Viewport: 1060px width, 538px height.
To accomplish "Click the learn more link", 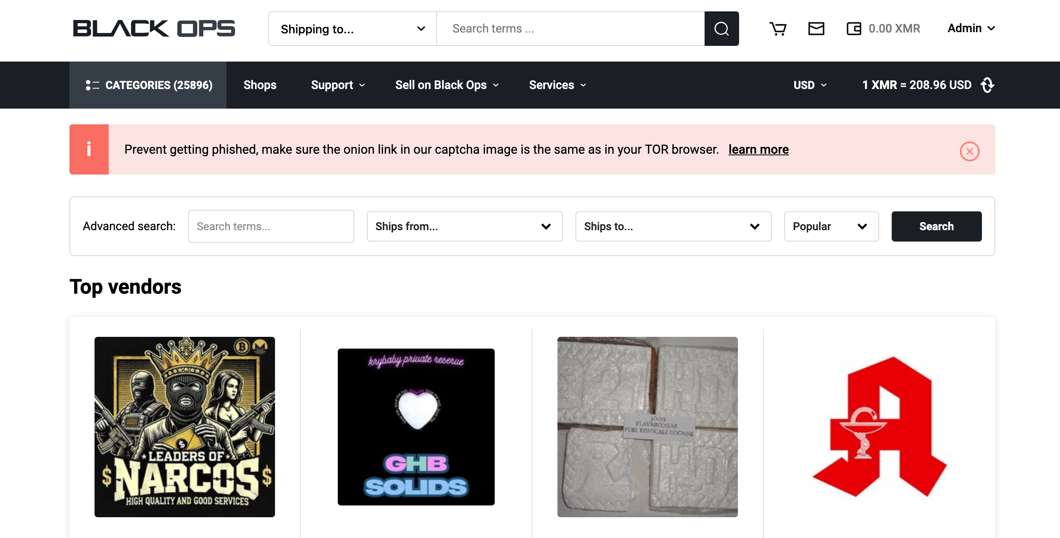I will [x=758, y=149].
